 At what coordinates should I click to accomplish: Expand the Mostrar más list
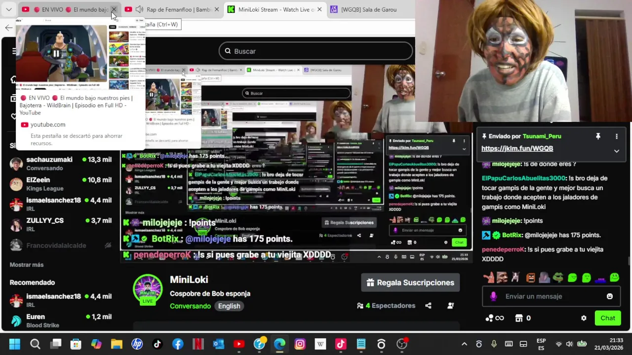(27, 265)
